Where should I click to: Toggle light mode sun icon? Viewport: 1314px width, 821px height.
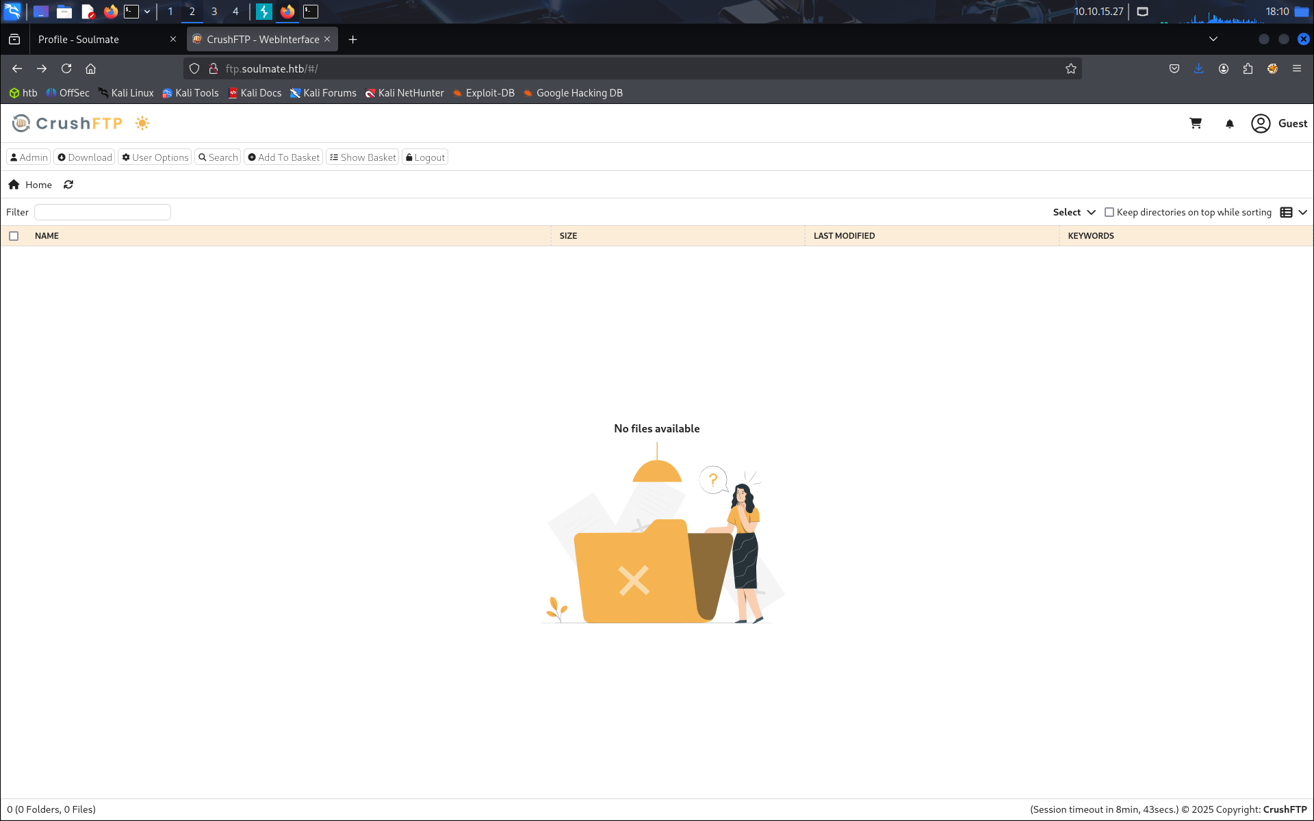point(142,123)
